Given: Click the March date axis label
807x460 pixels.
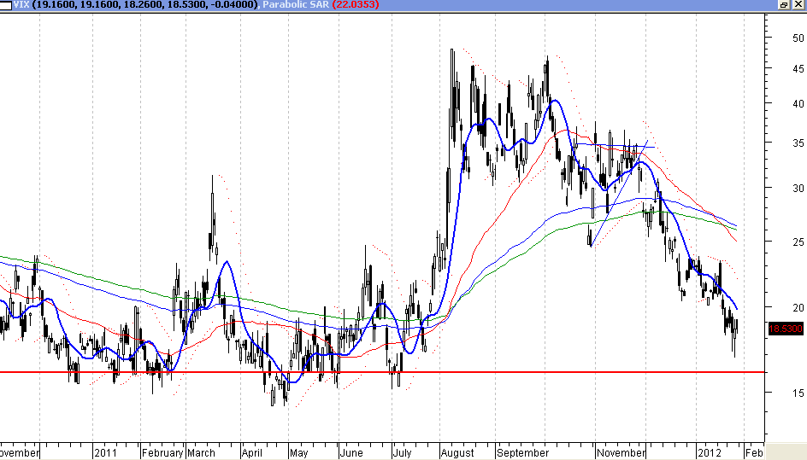Looking at the screenshot, I should point(201,453).
